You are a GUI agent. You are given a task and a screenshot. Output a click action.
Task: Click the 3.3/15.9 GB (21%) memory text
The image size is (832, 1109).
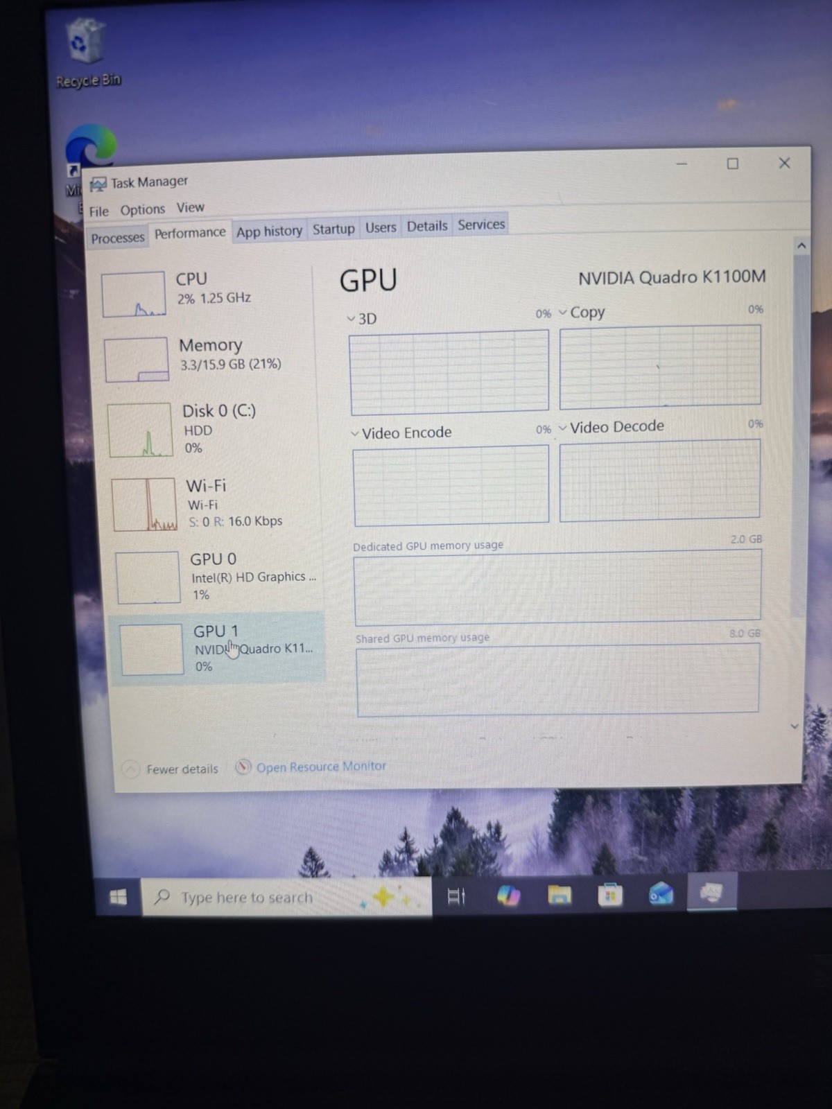[x=231, y=364]
